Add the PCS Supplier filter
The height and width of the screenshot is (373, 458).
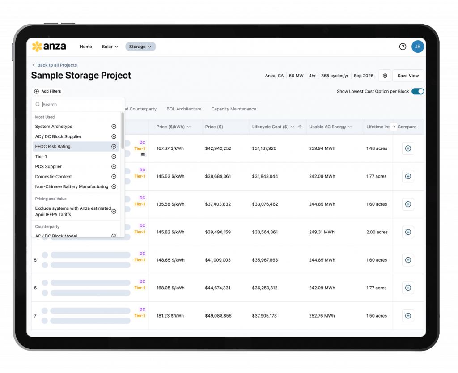pos(114,167)
